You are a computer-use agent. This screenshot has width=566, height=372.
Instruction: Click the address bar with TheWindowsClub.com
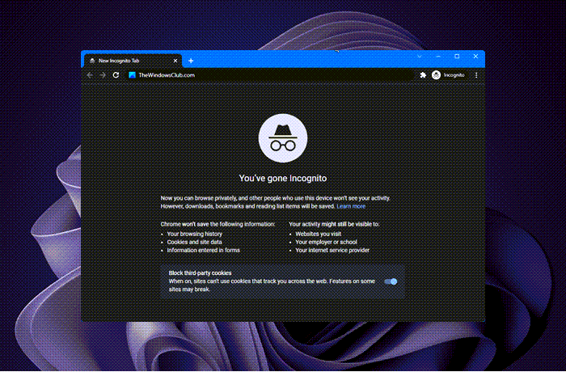(270, 75)
